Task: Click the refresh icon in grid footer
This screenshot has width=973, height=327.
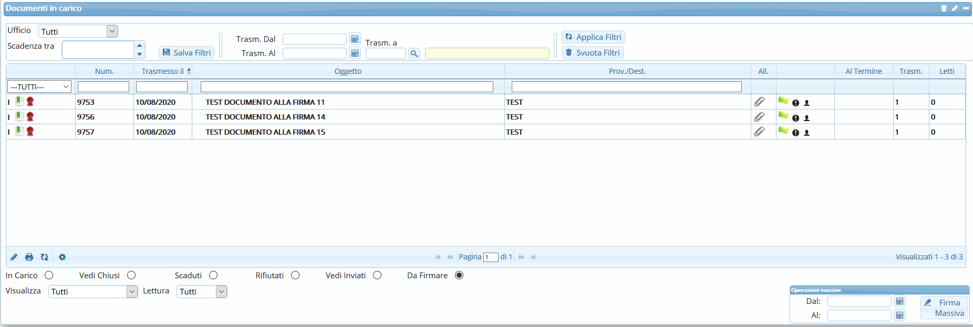Action: click(45, 257)
